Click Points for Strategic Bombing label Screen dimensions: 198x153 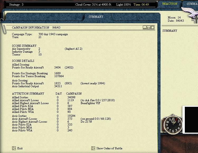30,73
